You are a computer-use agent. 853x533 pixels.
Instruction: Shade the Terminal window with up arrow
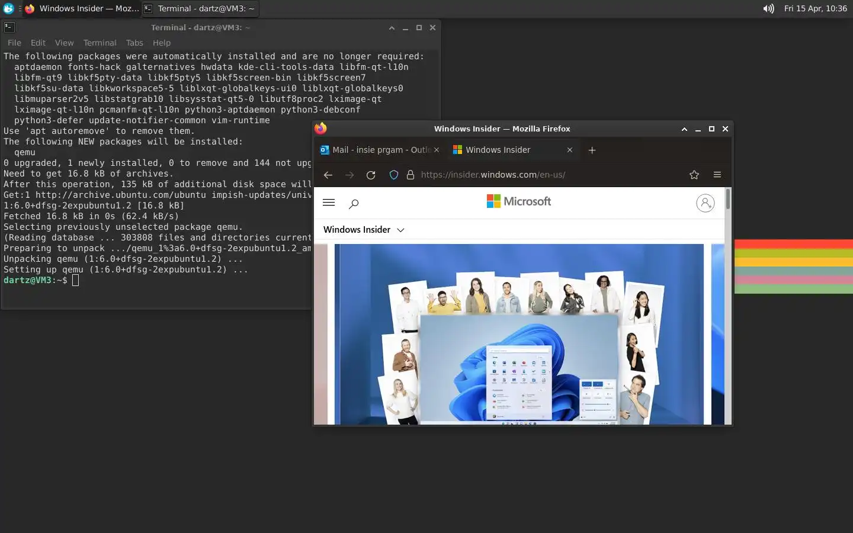point(392,28)
